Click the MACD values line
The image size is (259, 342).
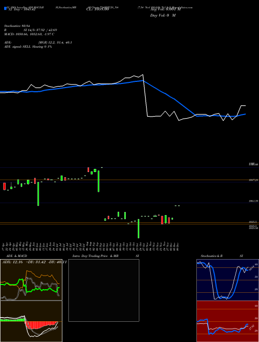tap(29, 34)
